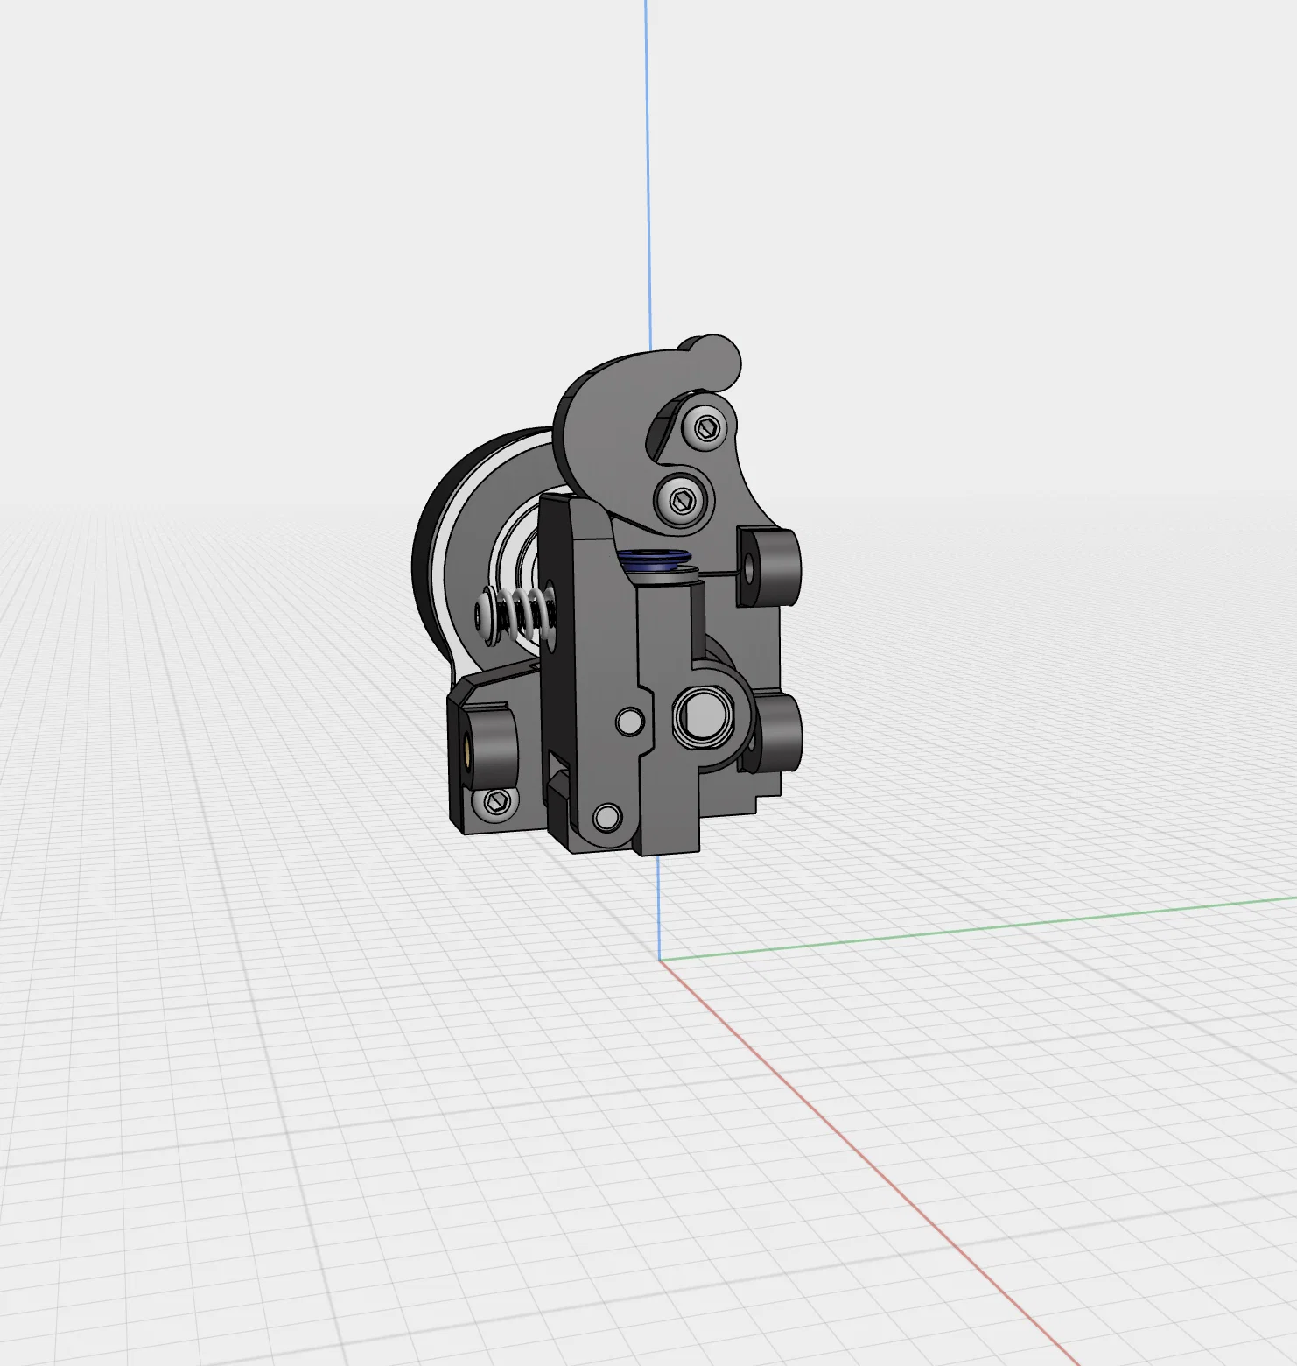Select the upper right black mounting boss
The image size is (1297, 1366).
(x=769, y=567)
